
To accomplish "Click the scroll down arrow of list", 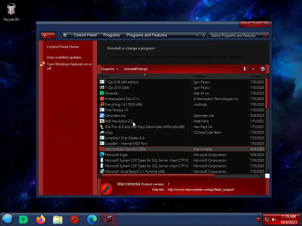I will [x=267, y=171].
